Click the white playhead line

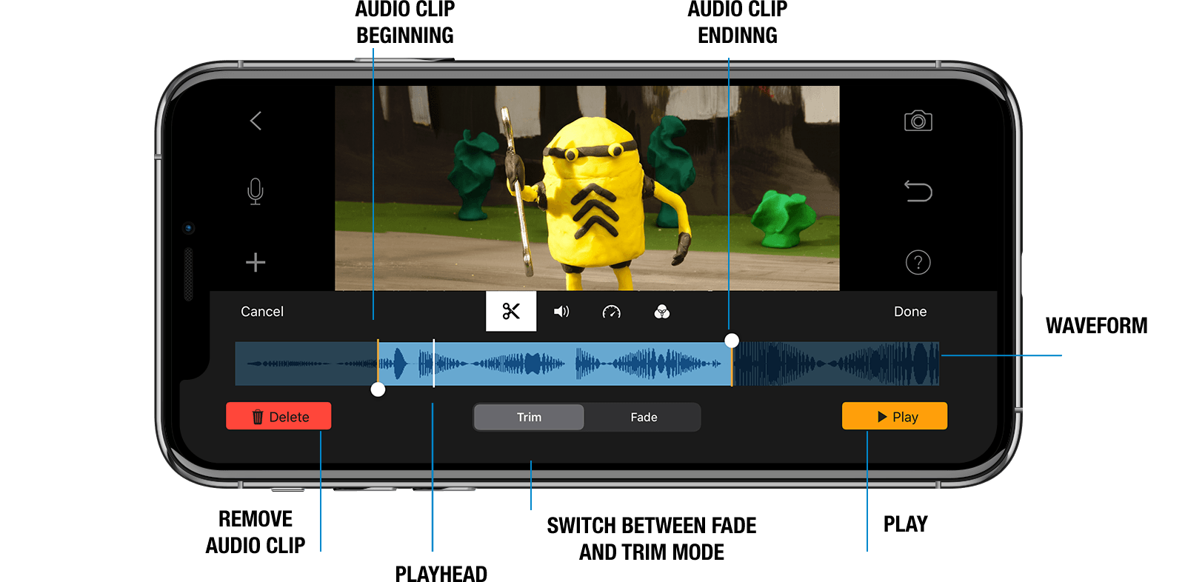click(x=433, y=363)
